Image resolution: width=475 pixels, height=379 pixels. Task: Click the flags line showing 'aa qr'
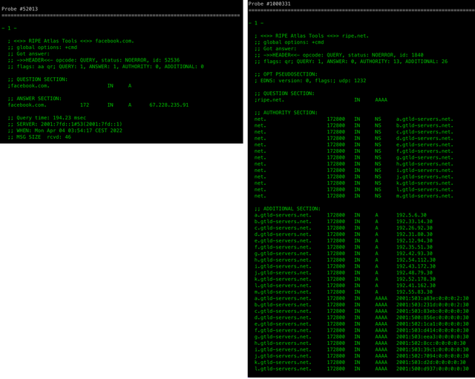[106, 66]
